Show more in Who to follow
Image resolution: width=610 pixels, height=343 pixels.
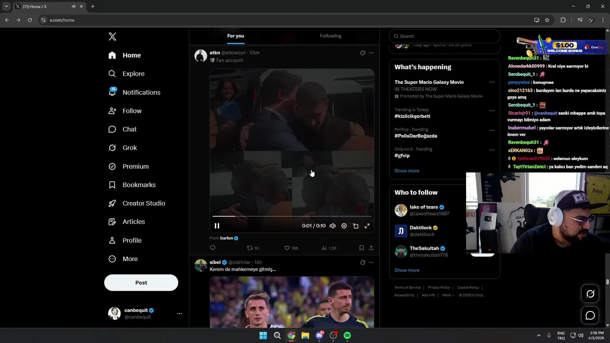point(407,270)
